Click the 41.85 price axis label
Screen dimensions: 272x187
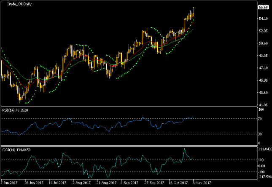[x=263, y=105]
